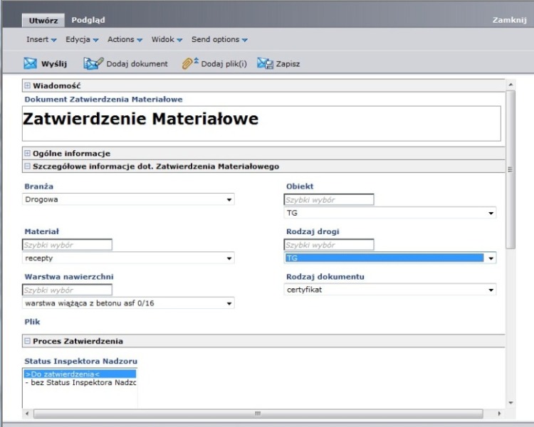534x427 pixels.
Task: Open the Materiał recepty dropdown
Action: pyautogui.click(x=229, y=258)
